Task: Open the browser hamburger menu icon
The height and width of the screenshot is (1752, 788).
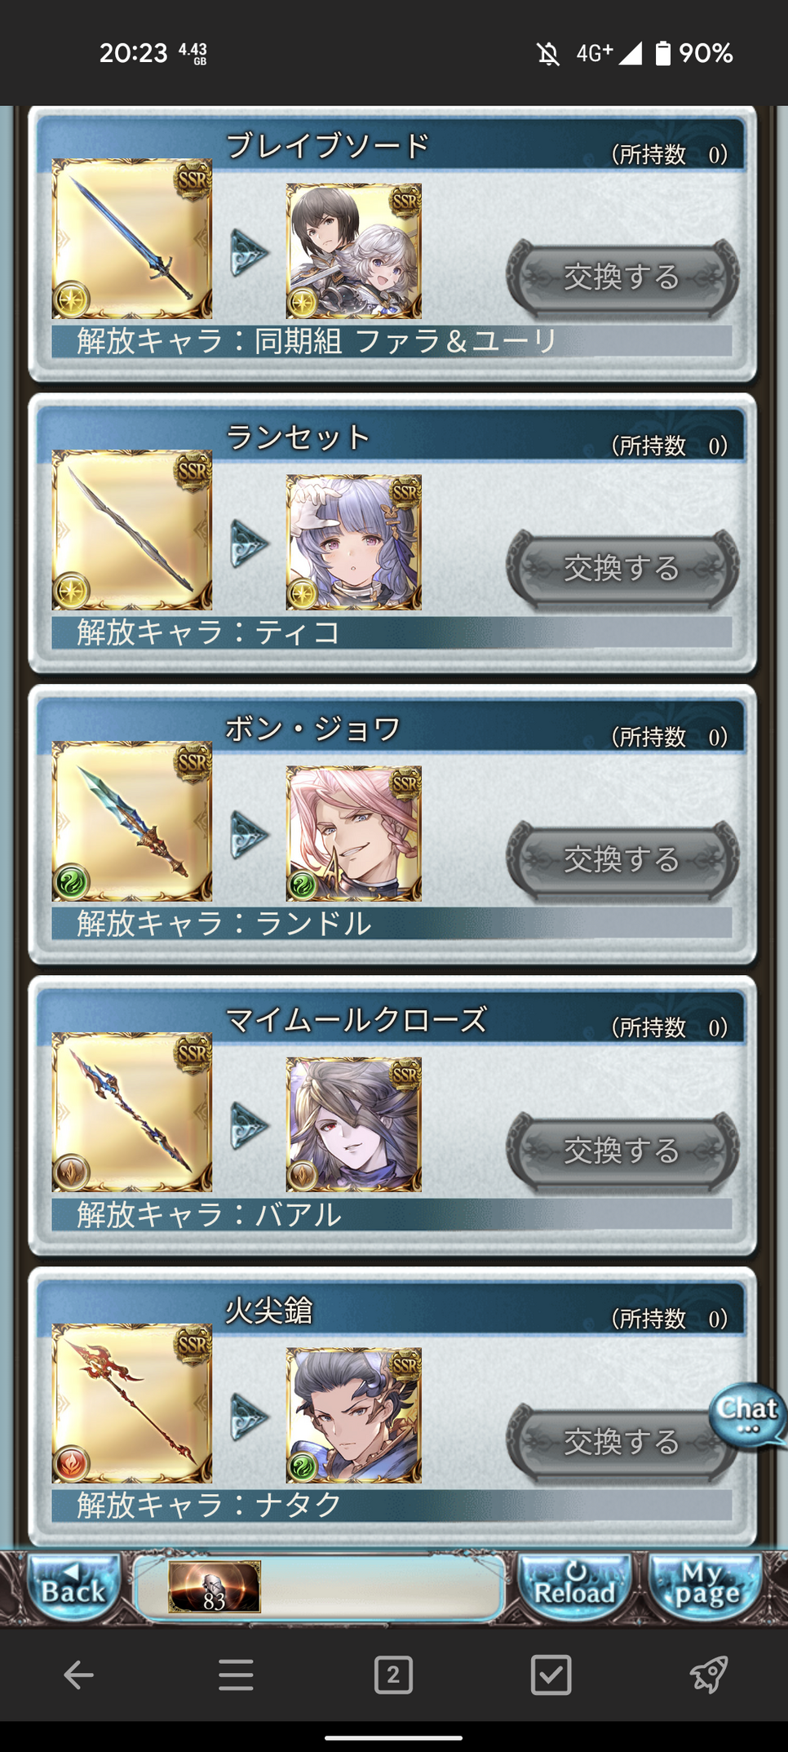Action: [x=236, y=1675]
